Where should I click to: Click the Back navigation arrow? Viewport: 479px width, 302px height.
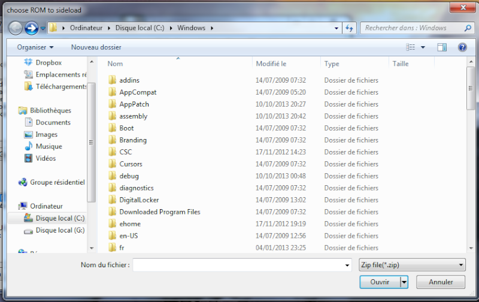[16, 28]
